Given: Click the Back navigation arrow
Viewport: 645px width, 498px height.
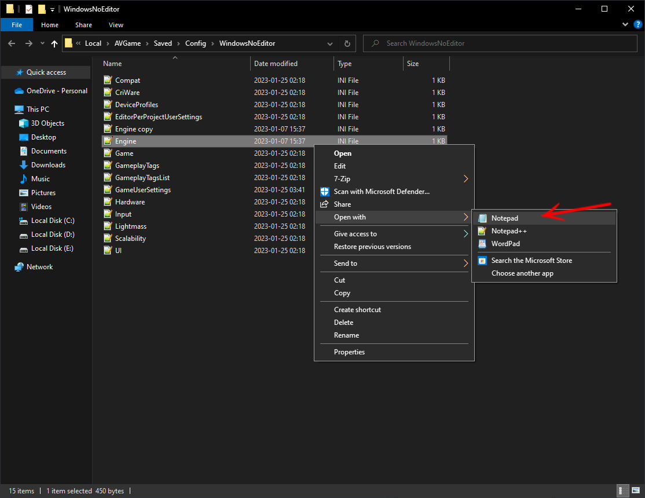Looking at the screenshot, I should (12, 43).
